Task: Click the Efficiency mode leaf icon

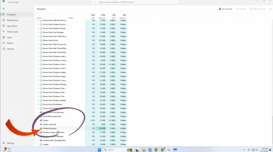Action: [x=251, y=9]
